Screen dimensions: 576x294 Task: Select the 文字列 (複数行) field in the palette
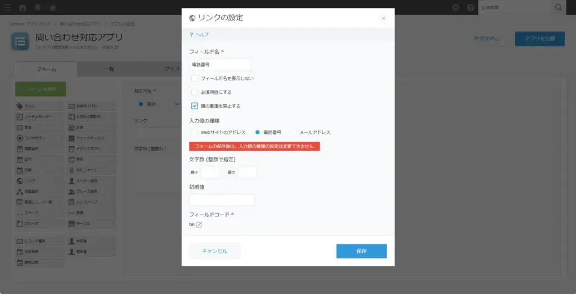pos(92,117)
